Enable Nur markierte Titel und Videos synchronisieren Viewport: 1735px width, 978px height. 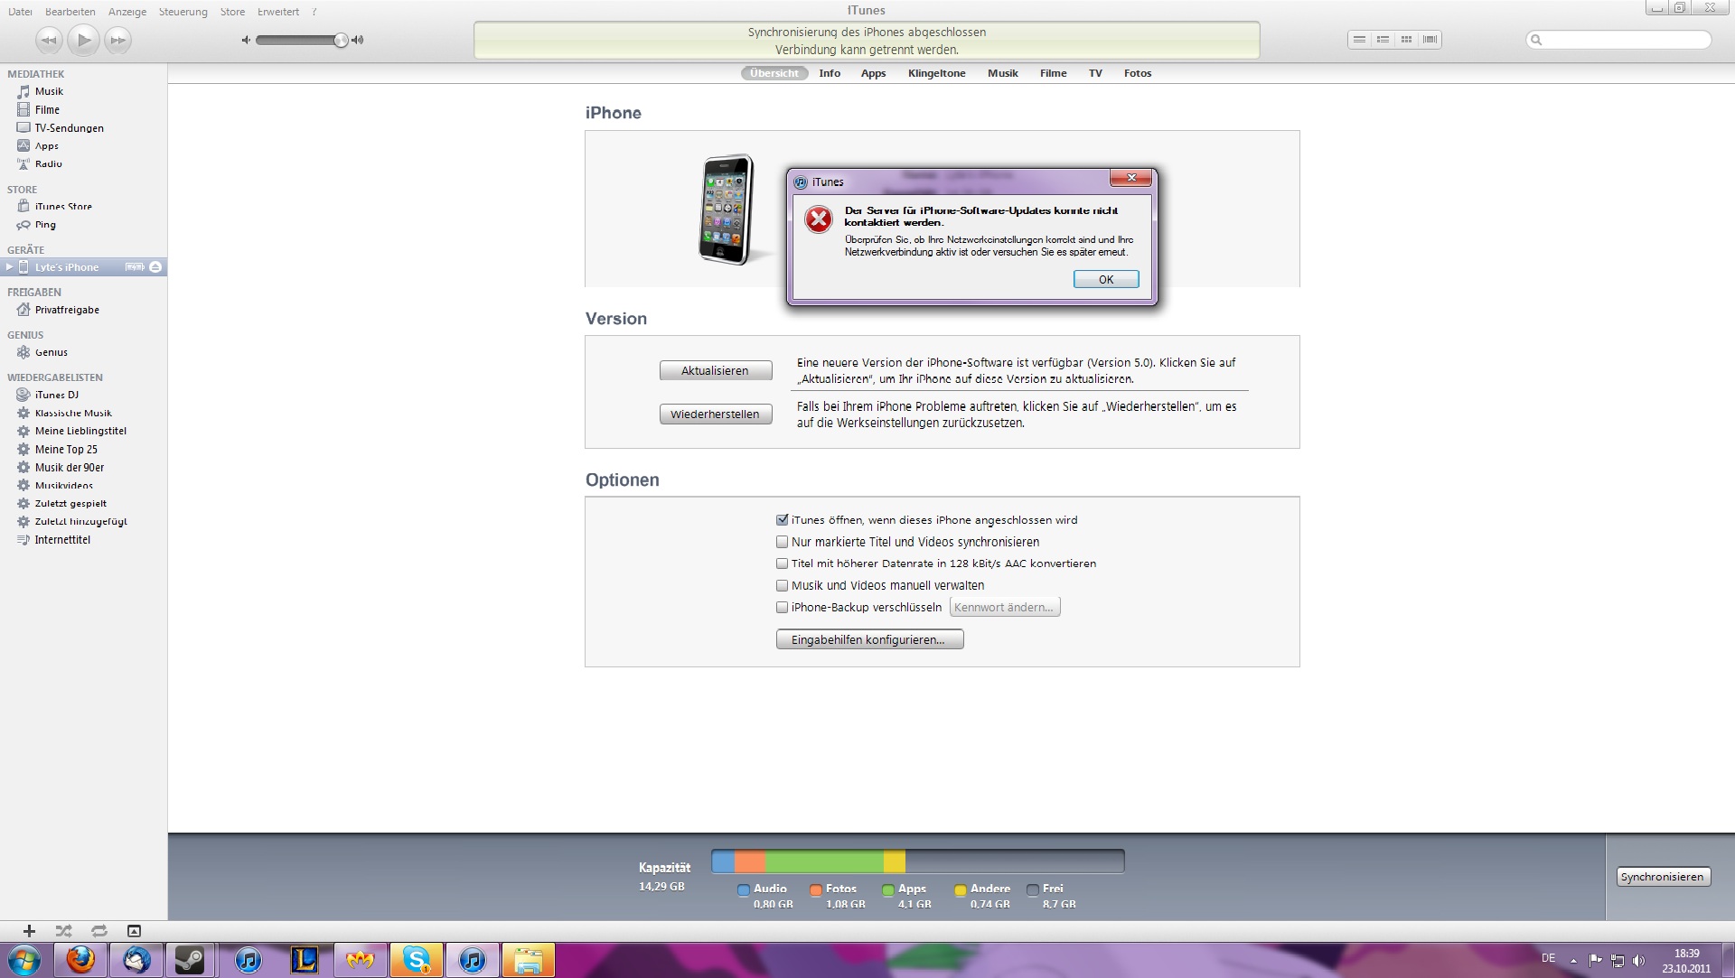pyautogui.click(x=783, y=542)
